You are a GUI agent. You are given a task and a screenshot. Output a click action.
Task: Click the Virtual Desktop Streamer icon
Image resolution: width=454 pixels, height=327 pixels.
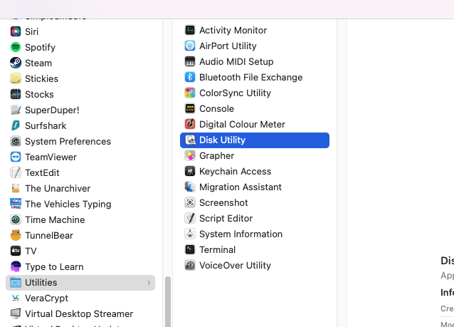coord(16,313)
